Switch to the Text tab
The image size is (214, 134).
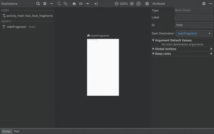click(x=16, y=131)
